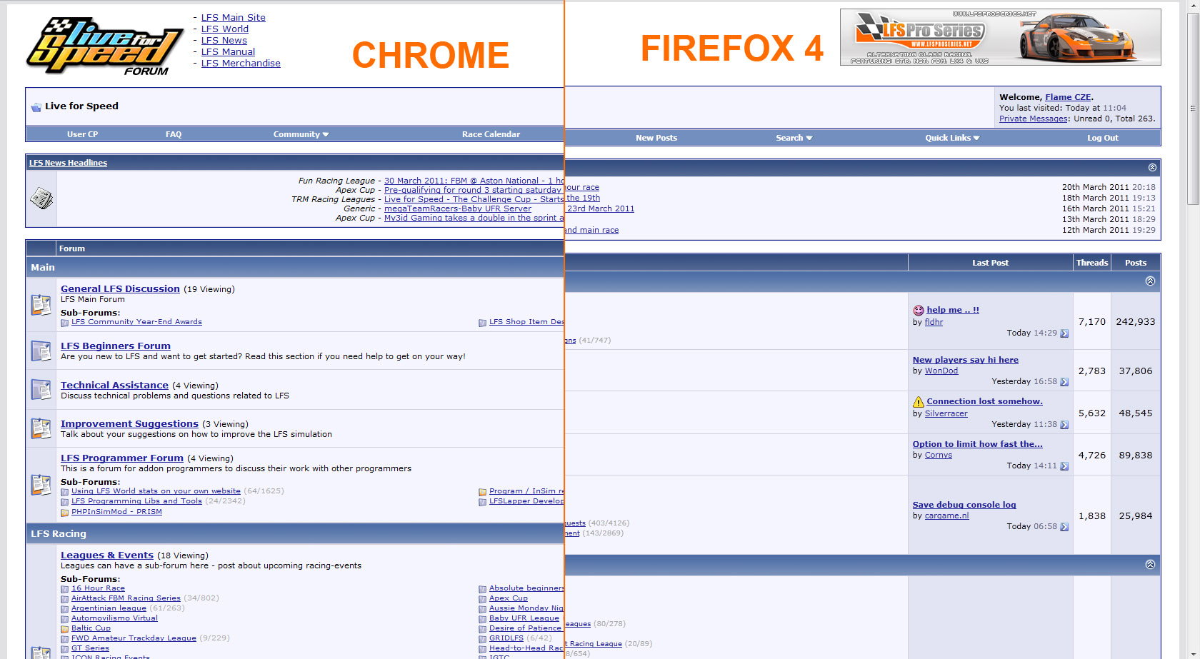
Task: Collapse the LFS Racing forum category
Action: (x=1150, y=565)
